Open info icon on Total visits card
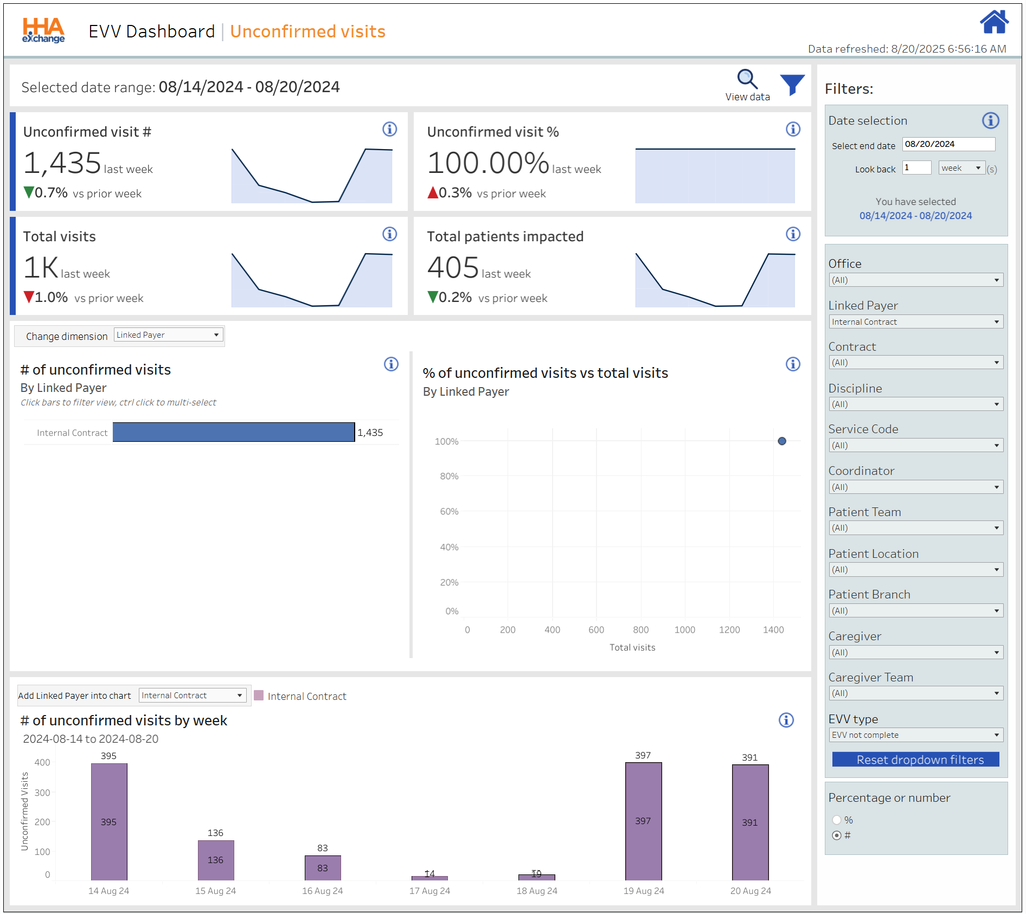 [389, 234]
